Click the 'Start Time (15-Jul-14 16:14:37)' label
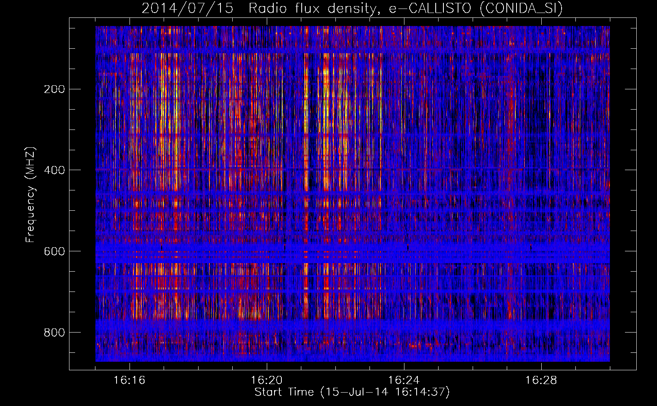 pyautogui.click(x=352, y=392)
